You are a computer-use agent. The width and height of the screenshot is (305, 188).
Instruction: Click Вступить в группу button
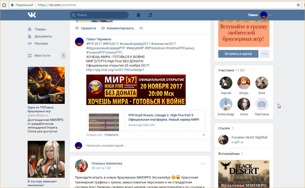point(238,54)
